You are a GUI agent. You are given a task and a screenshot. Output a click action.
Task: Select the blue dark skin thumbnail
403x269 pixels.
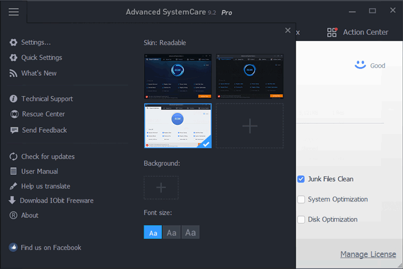coord(178,76)
